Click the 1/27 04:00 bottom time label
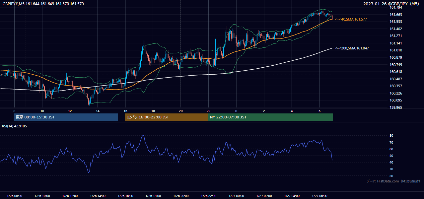Image resolution: width=424 pixels, height=199 pixels. point(292,196)
